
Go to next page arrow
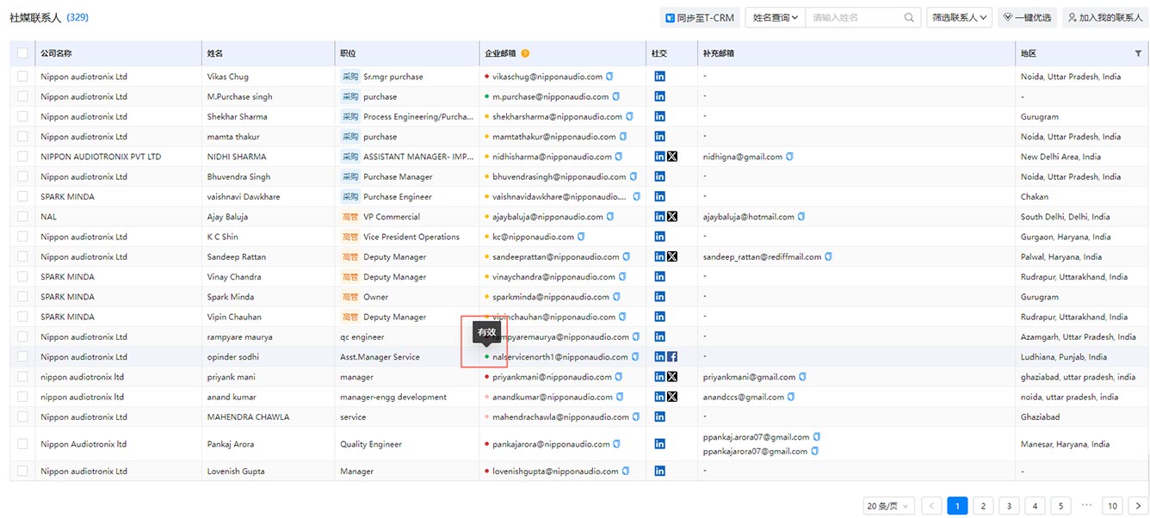1139,506
